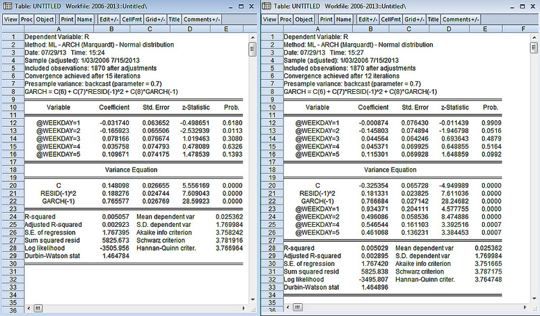Click Prob. value 0.0113 in left table
540x316 pixels.
tap(232, 130)
